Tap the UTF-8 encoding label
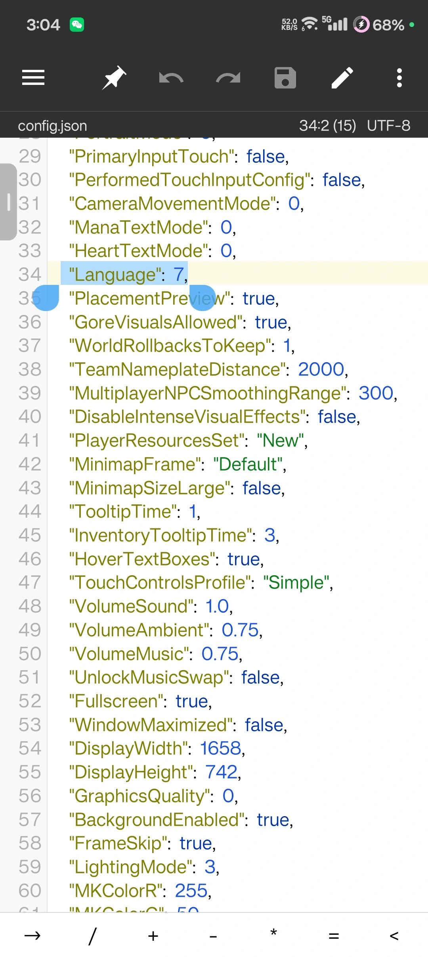Screen dimensions: 428x957 coord(388,126)
